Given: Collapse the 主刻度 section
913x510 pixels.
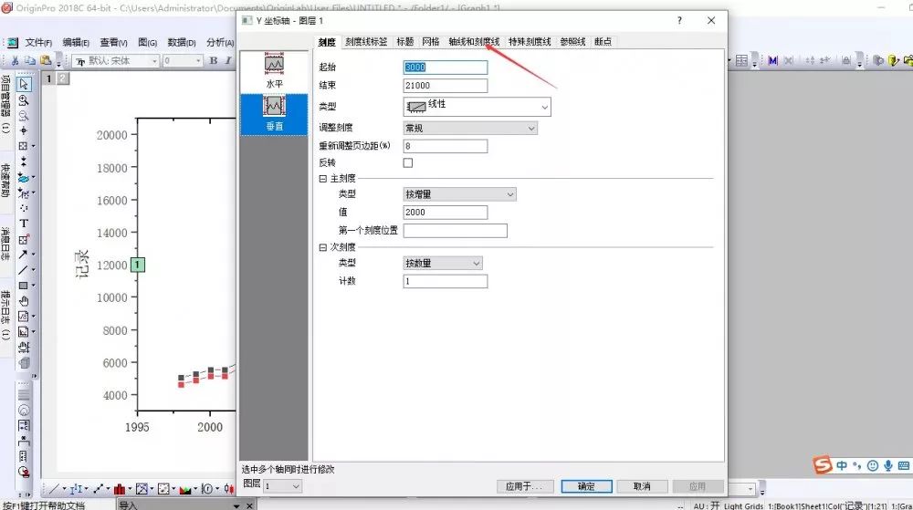Looking at the screenshot, I should (x=322, y=179).
